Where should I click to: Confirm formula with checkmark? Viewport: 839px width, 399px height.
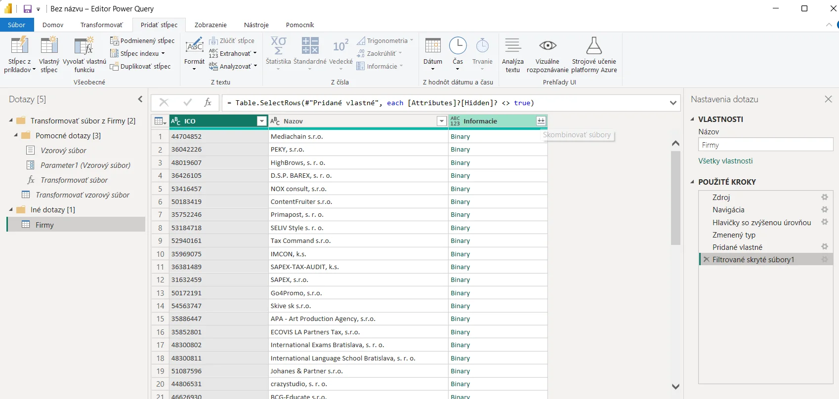[x=187, y=103]
